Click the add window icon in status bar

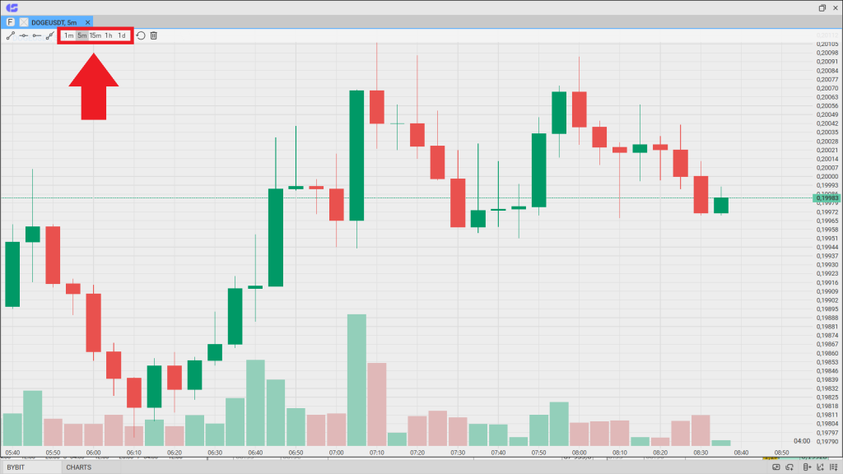[x=775, y=467]
